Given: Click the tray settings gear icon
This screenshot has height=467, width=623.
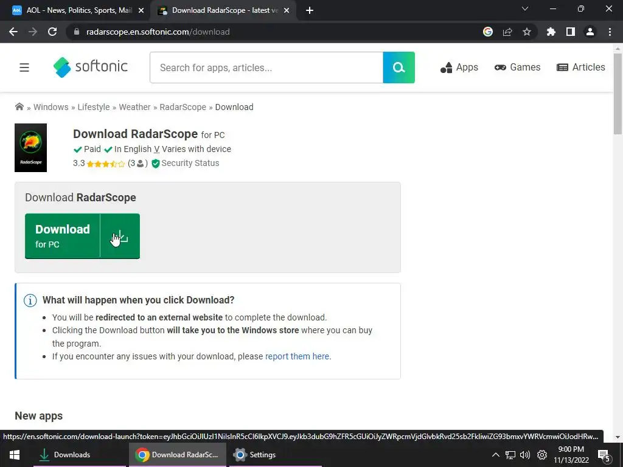Looking at the screenshot, I should (542, 455).
